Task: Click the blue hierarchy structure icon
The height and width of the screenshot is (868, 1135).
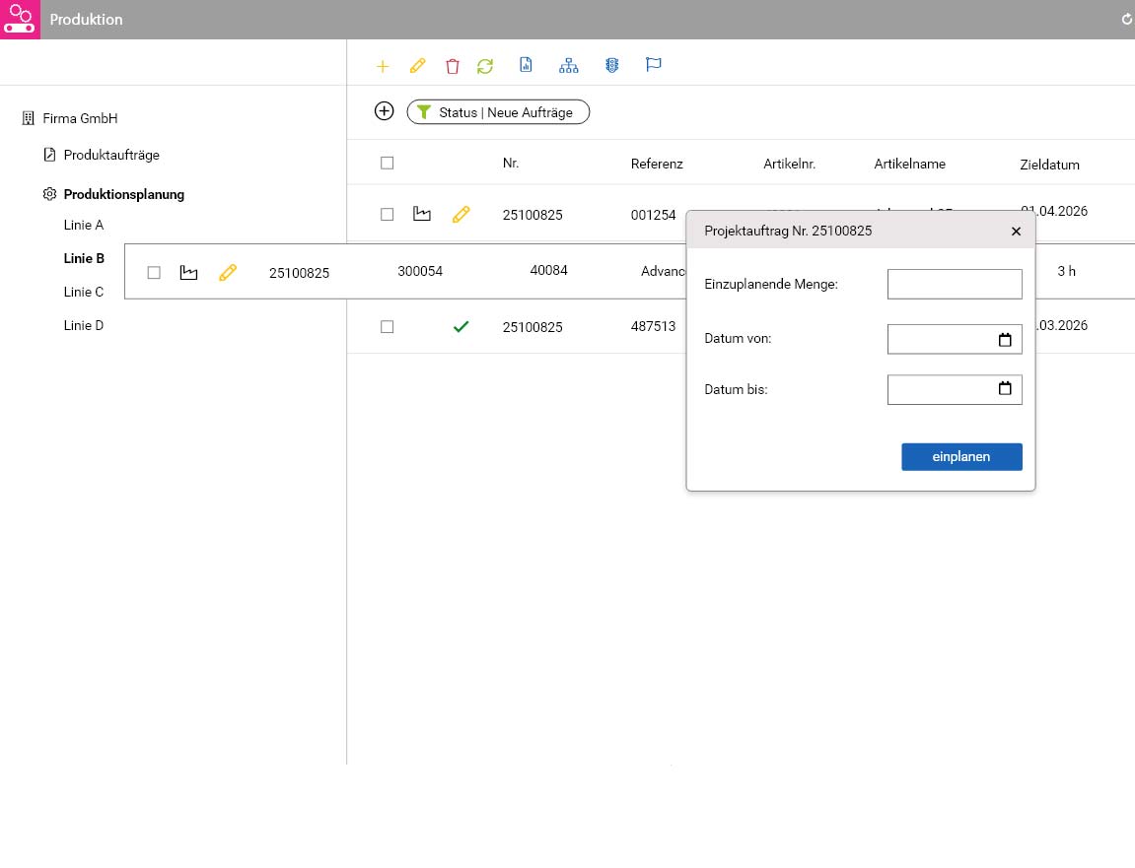Action: [x=569, y=66]
